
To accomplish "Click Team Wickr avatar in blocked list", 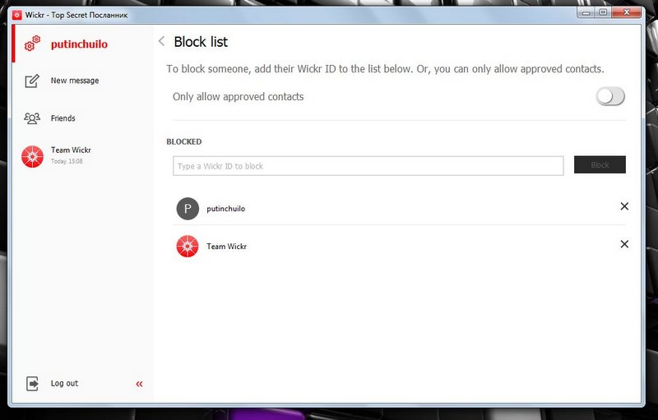I will pos(188,246).
